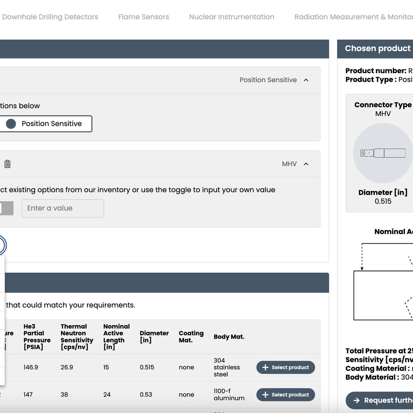Click the Thermal Neutron Sensitivity column header
Screen dimensions: 413x413
[77, 336]
